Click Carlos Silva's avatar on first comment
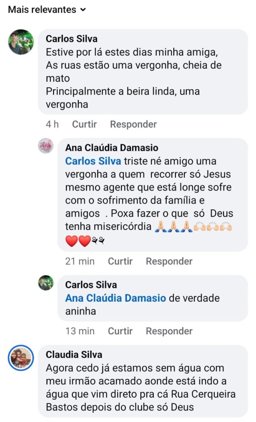The height and width of the screenshot is (422, 256). point(21,42)
